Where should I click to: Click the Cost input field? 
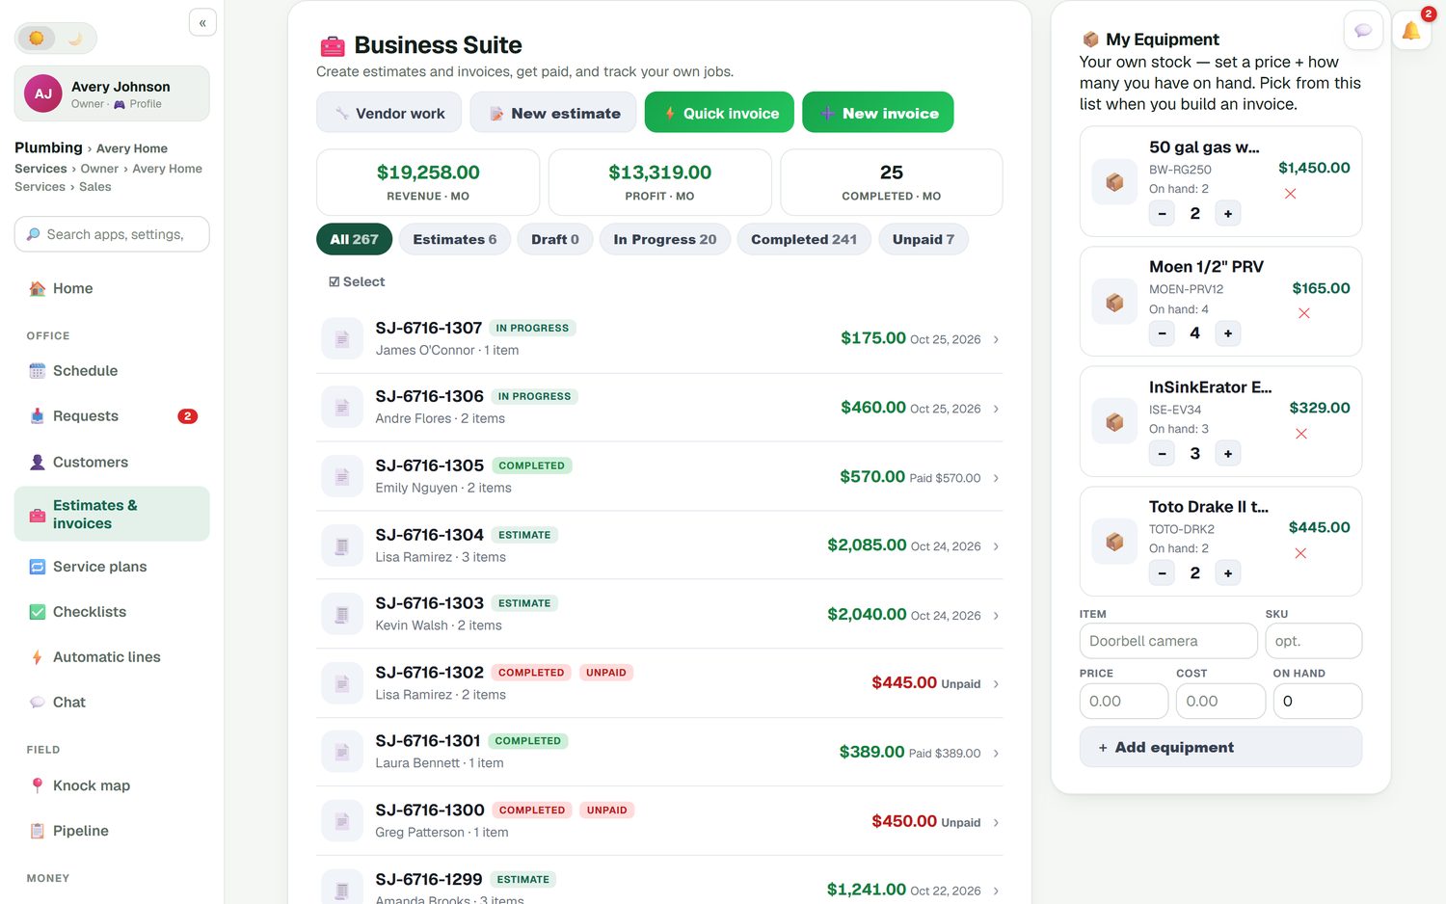click(1220, 701)
